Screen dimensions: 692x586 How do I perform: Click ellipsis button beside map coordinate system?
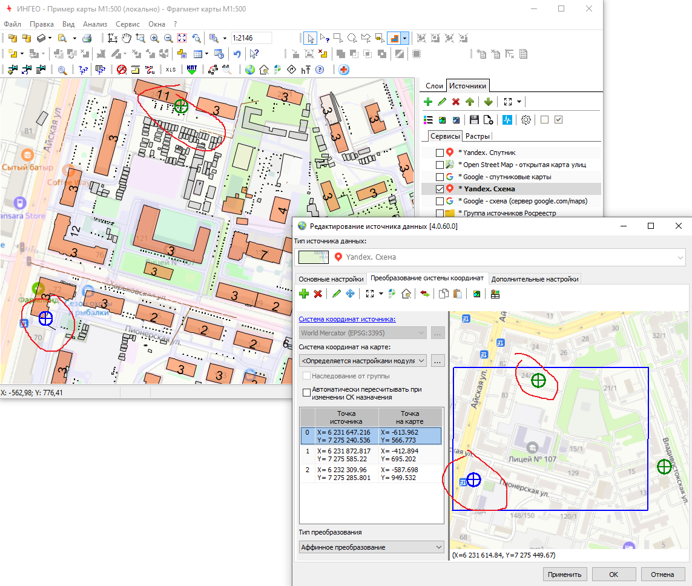437,361
